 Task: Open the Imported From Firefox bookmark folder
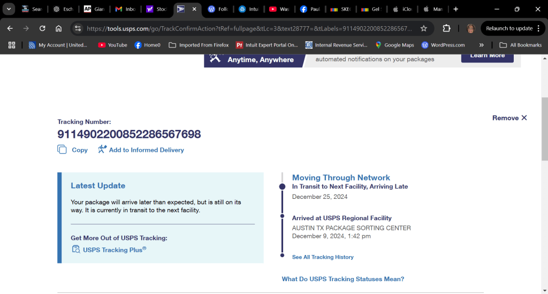tap(199, 45)
